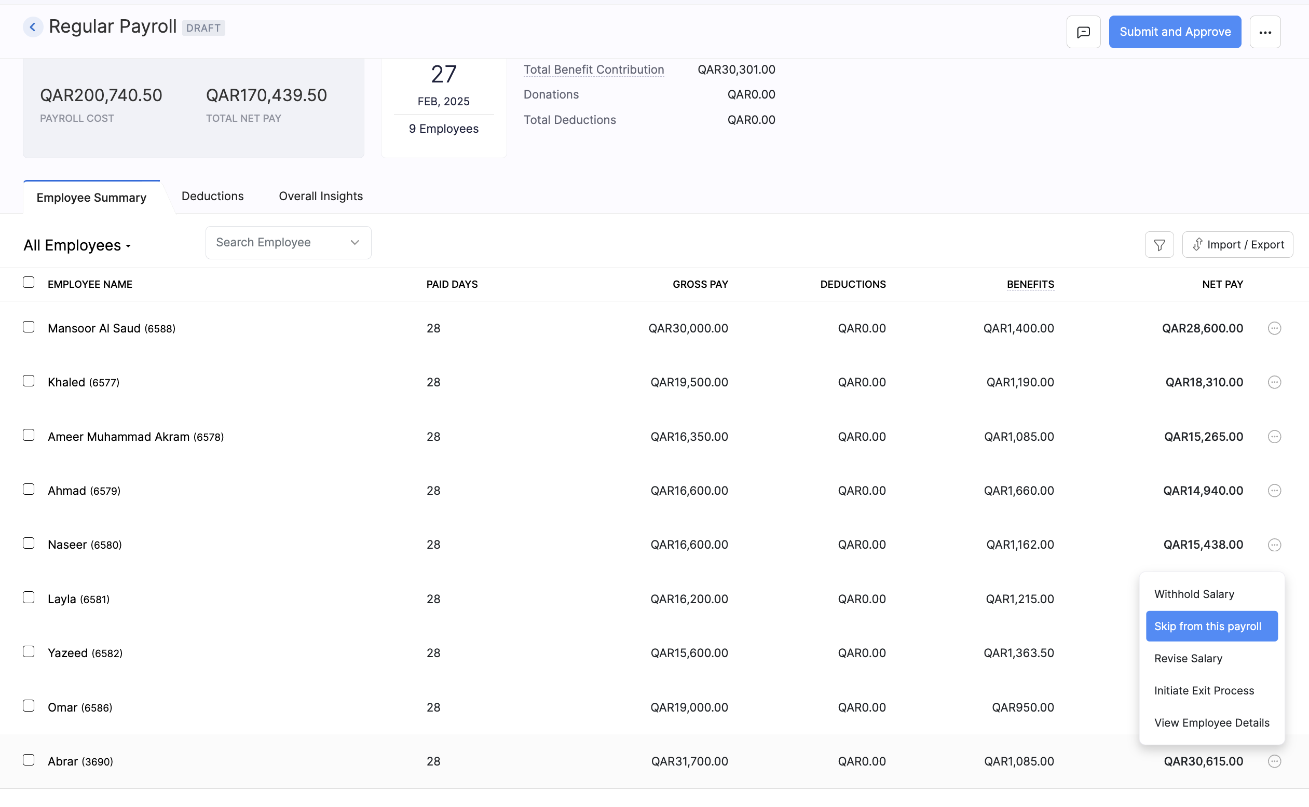Switch to the Deductions tab

212,196
